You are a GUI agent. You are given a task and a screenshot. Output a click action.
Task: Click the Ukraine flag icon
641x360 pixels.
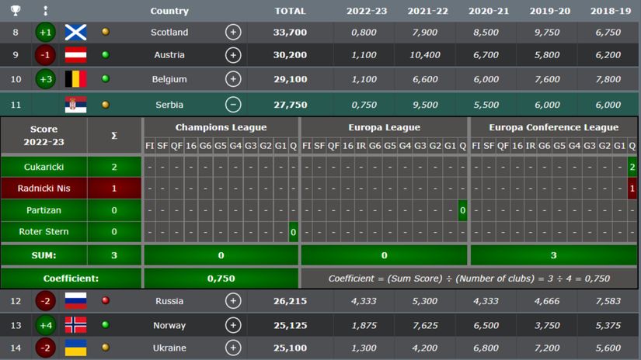pos(75,348)
